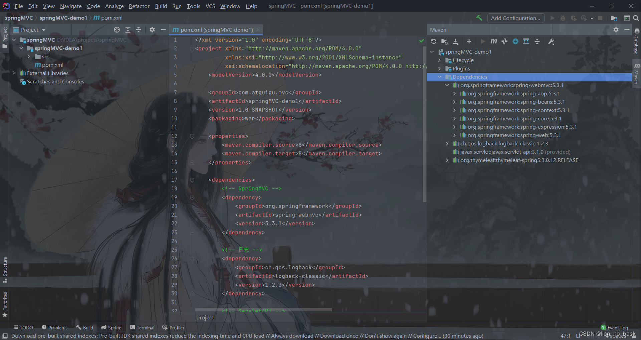
Task: Toggle Maven side tool window tab
Action: [637, 74]
